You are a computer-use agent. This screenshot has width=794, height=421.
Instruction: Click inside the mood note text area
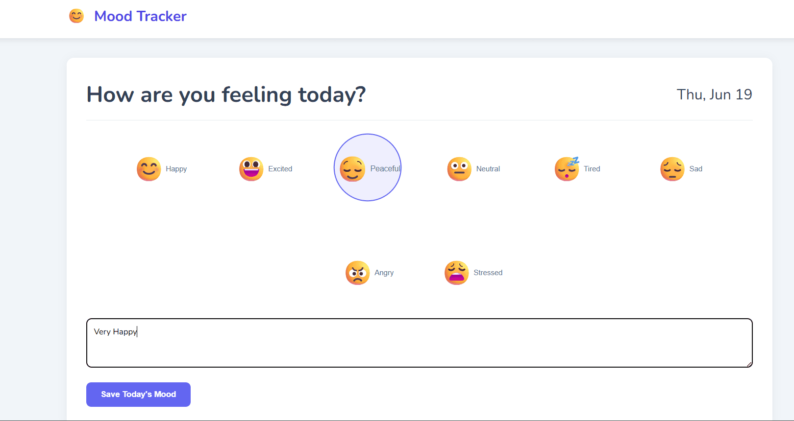click(419, 343)
